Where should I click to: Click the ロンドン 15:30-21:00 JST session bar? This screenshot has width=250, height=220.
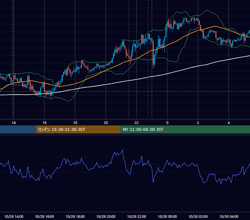pyautogui.click(x=78, y=129)
